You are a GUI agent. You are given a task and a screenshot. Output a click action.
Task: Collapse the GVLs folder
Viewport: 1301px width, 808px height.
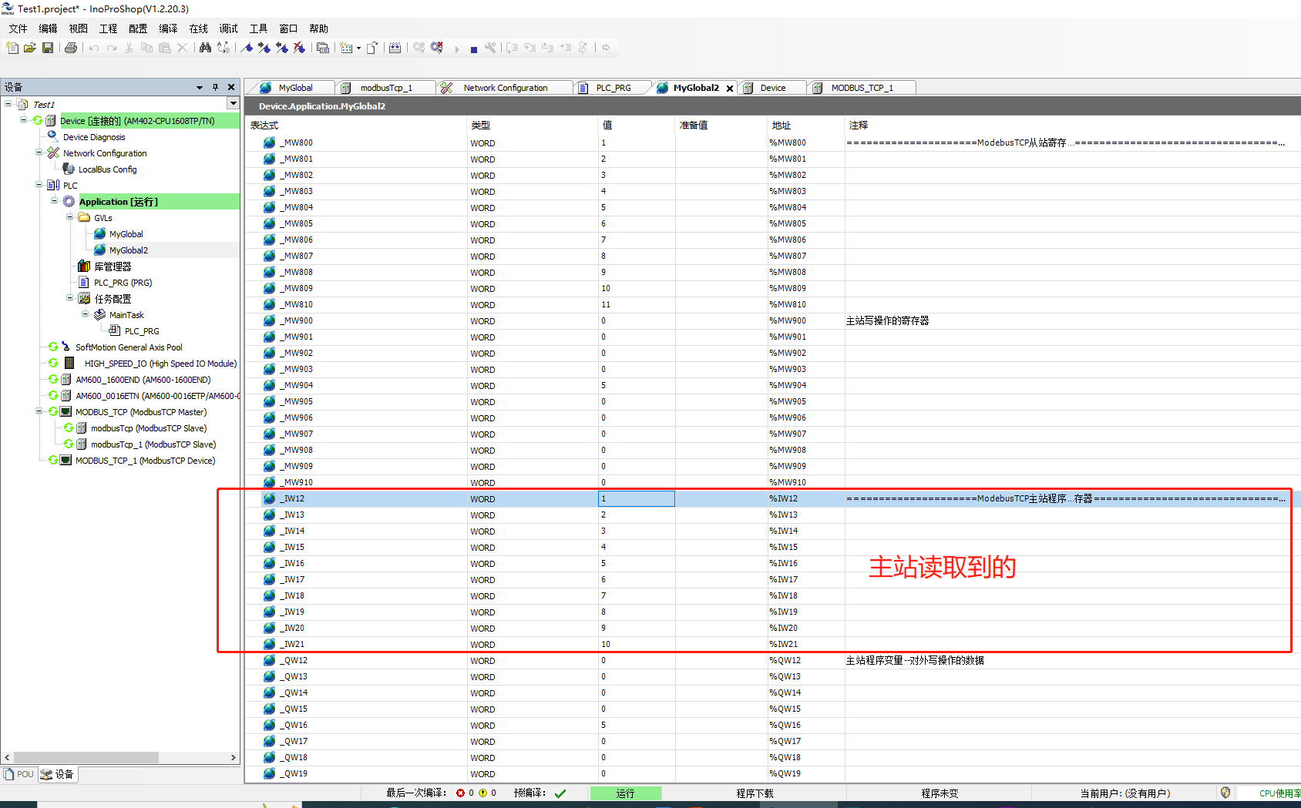click(69, 216)
